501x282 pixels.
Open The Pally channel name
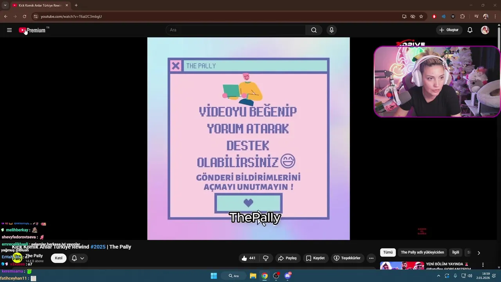pyautogui.click(x=34, y=256)
